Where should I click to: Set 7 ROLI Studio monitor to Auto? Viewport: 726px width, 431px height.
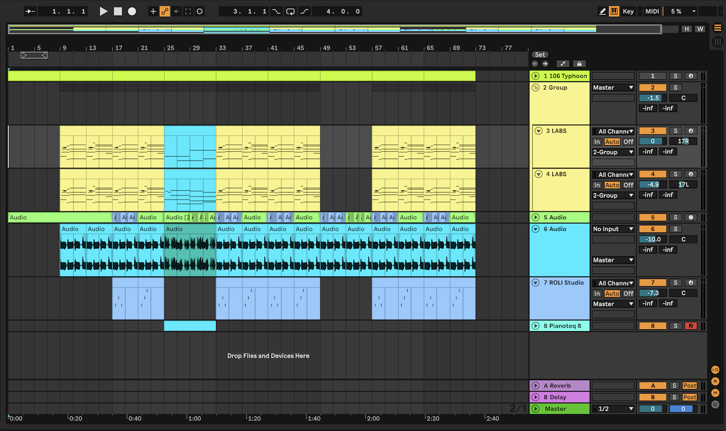tap(612, 294)
